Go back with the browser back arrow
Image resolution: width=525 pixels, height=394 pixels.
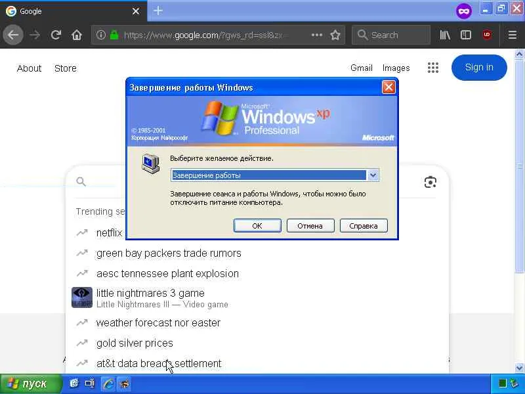13,35
